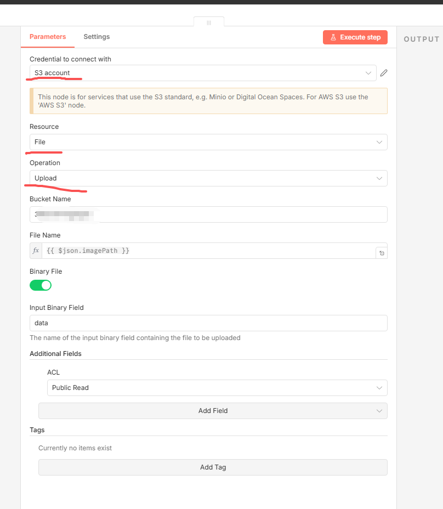Click the fx expression icon beside File Name
The image size is (443, 509).
(x=36, y=251)
